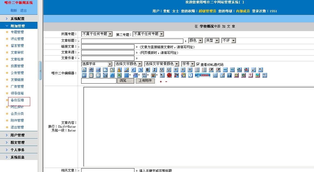Expand the 图文管理 menu section
The width and height of the screenshot is (314, 172).
(x=19, y=143)
